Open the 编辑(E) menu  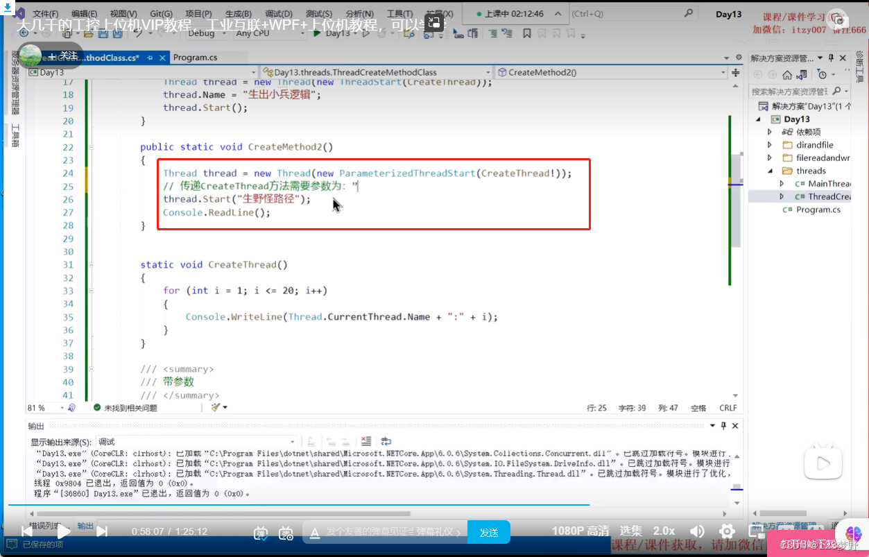(85, 14)
